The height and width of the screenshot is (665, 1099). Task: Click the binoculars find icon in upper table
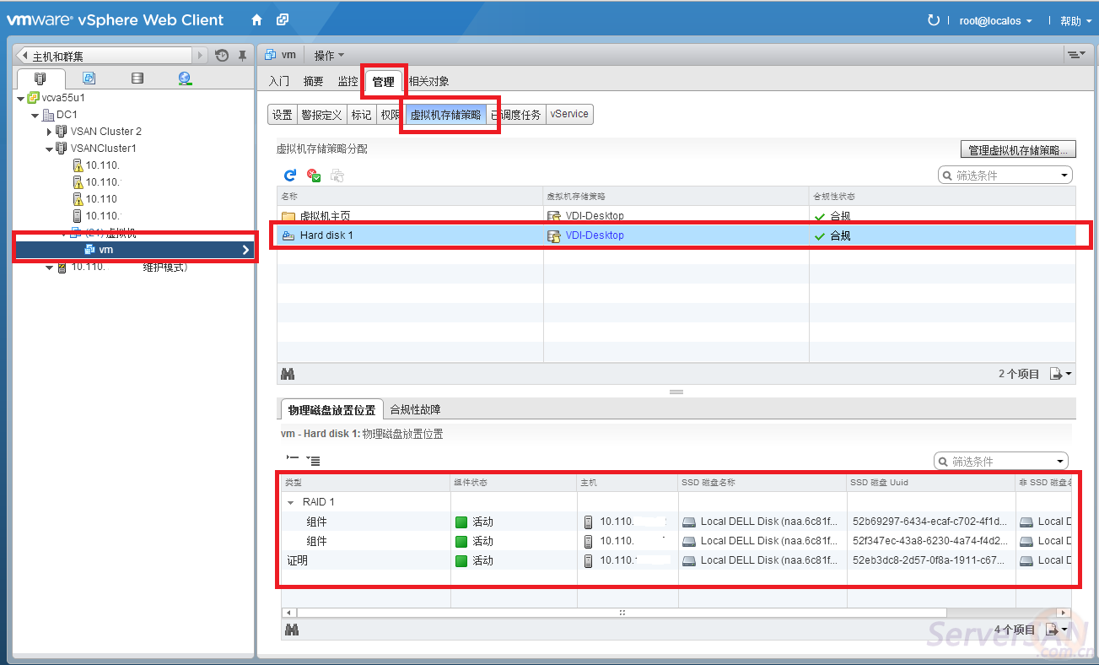pyautogui.click(x=288, y=373)
